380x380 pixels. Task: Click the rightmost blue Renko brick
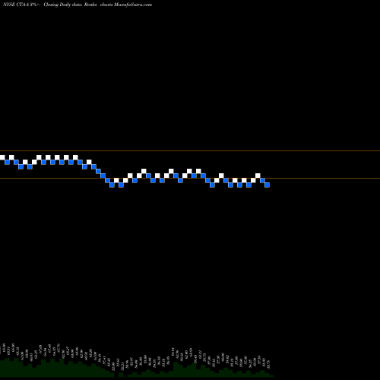(267, 185)
